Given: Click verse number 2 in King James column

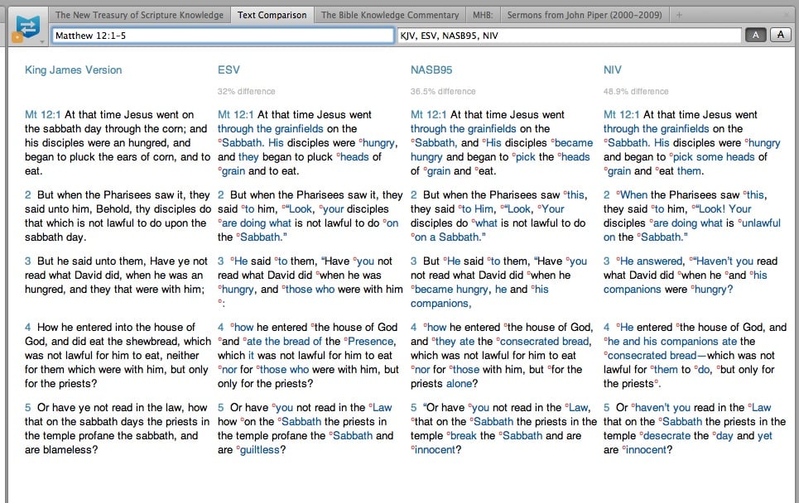Looking at the screenshot, I should click(28, 194).
